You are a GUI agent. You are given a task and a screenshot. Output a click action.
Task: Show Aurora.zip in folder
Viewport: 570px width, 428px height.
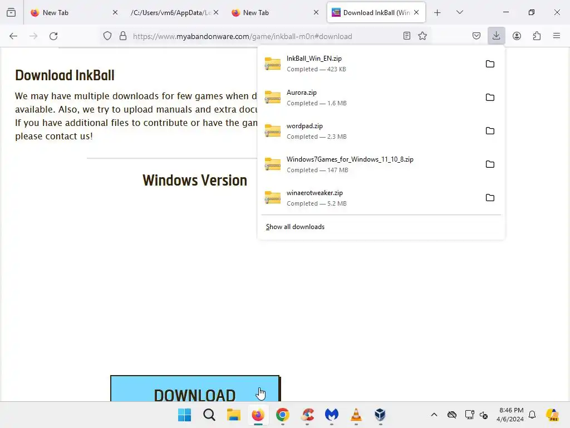coord(490,98)
